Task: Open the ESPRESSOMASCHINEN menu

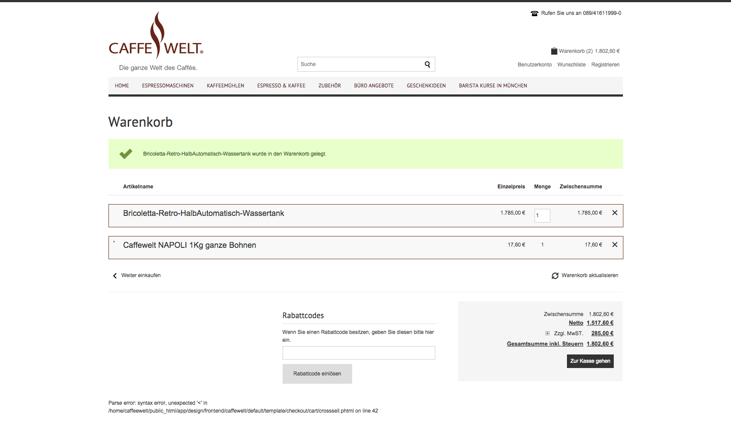Action: [168, 86]
